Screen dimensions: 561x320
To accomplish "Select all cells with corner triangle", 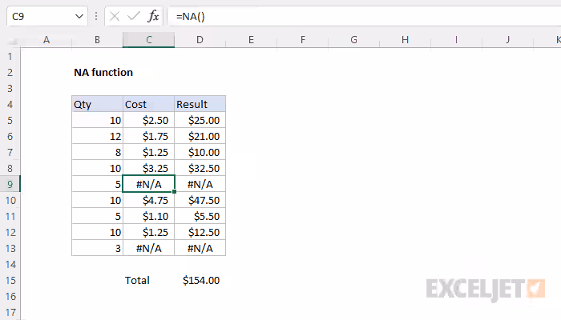I will coord(13,42).
